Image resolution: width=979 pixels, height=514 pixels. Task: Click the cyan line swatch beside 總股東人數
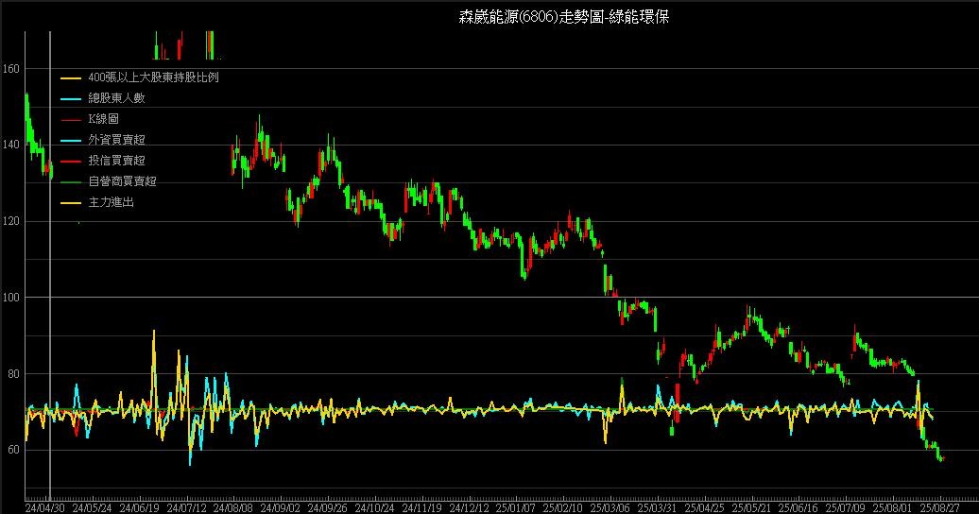click(71, 99)
